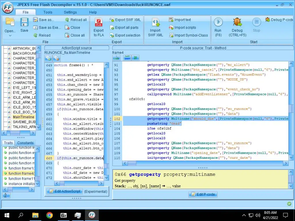Click the Edit ActionScript button
The width and height of the screenshot is (295, 221).
[65, 191]
